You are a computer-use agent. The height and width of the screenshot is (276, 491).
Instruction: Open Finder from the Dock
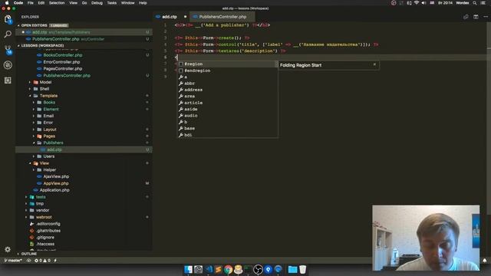(x=188, y=269)
